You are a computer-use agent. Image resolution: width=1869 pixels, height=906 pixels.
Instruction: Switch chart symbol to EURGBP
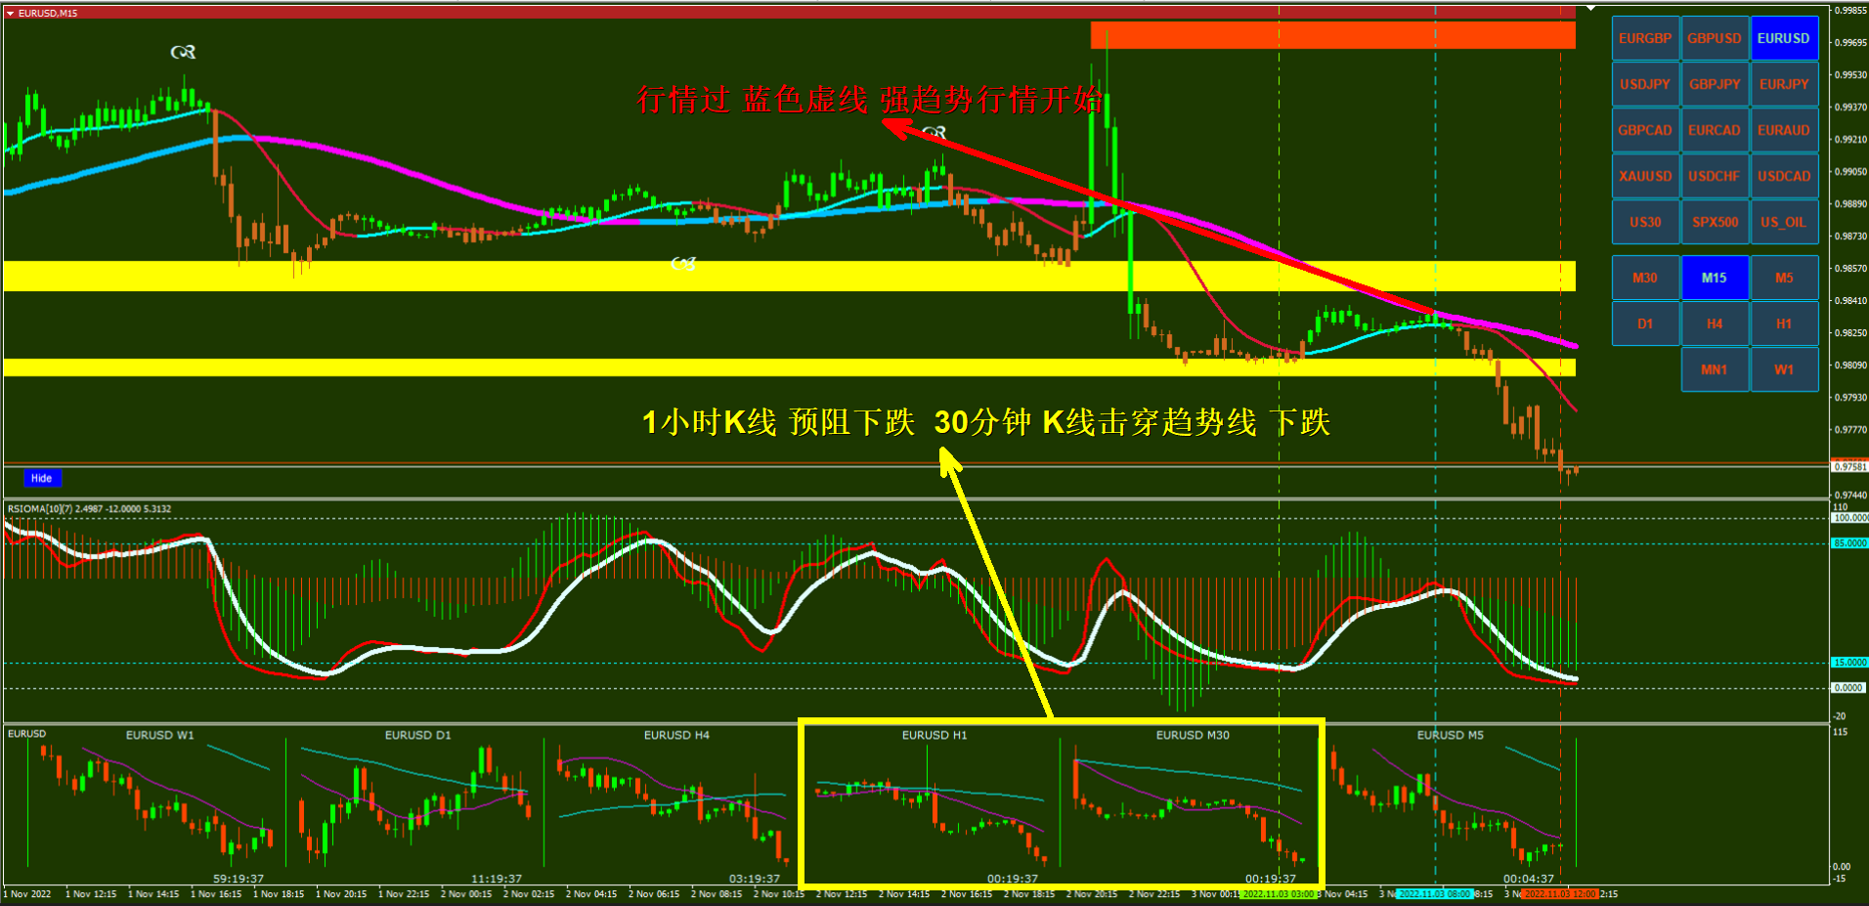click(1645, 38)
